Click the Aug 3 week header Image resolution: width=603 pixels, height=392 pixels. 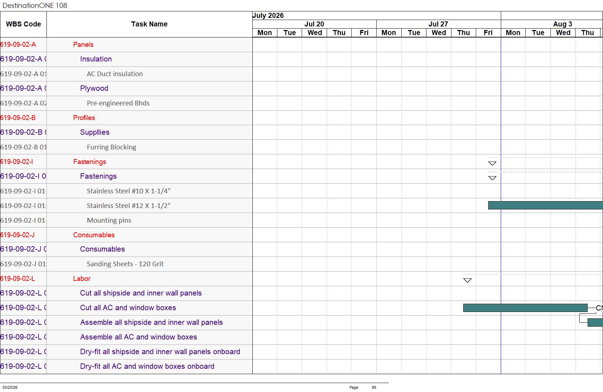click(562, 24)
